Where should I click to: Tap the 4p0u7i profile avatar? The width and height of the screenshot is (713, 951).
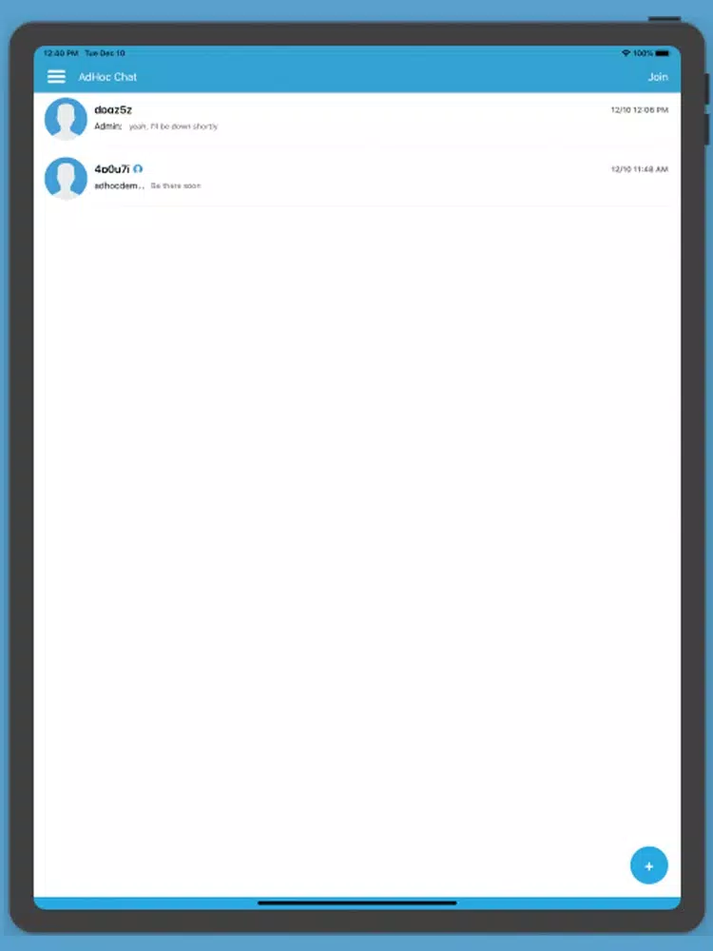point(67,178)
